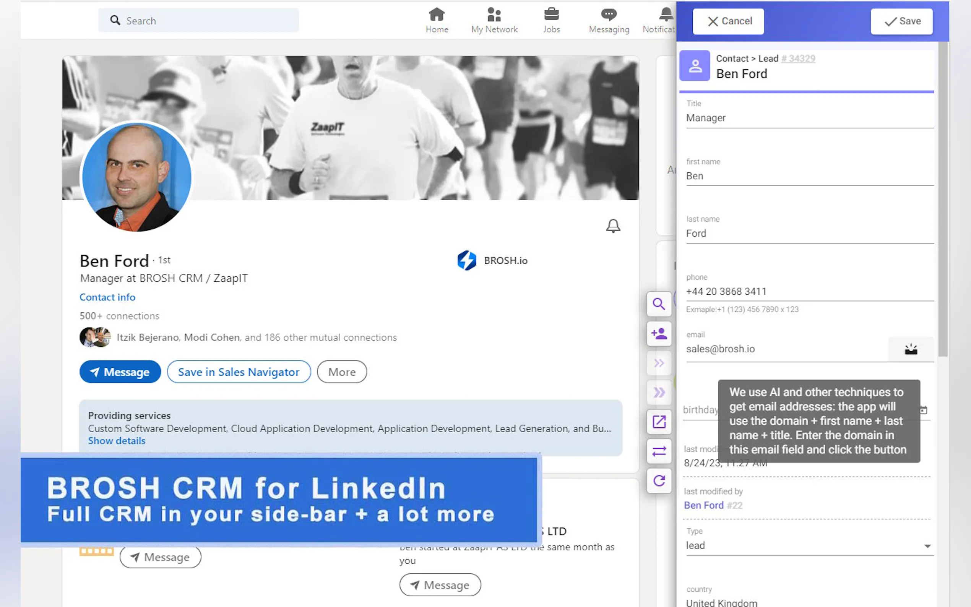Click the purple contact avatar icon
Screen dimensions: 971x607
[x=695, y=66]
